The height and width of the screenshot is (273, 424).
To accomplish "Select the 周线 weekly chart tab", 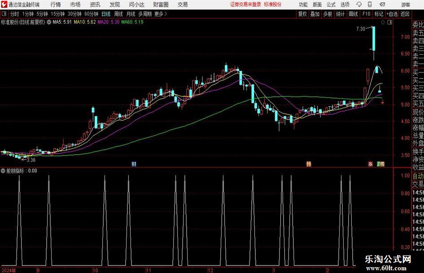I will (118, 14).
